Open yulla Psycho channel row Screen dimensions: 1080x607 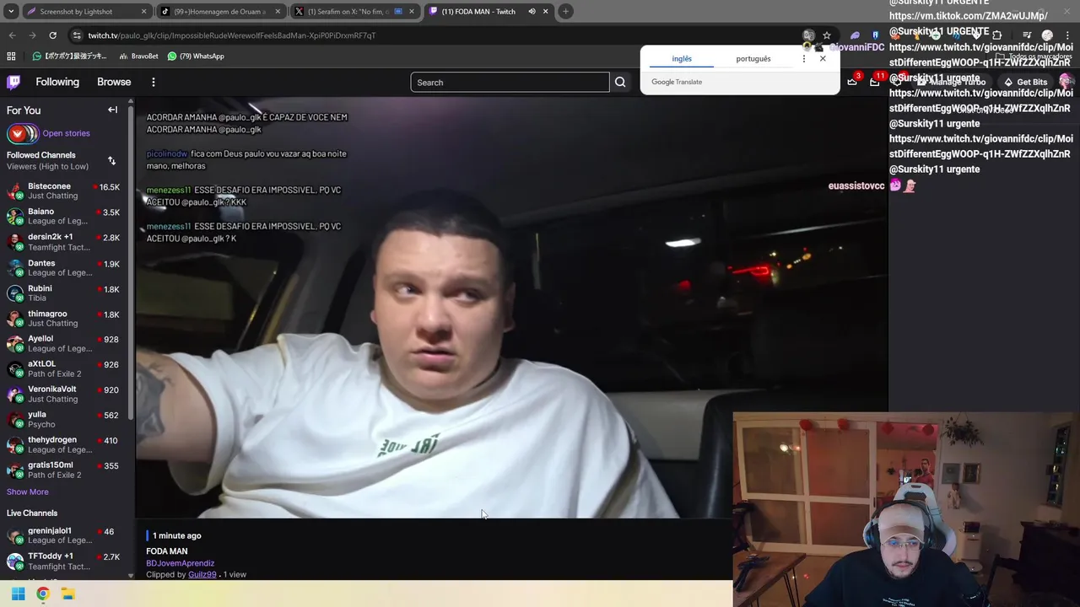tap(63, 419)
